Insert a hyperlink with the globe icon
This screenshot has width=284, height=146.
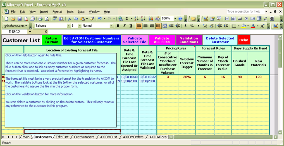(120, 19)
